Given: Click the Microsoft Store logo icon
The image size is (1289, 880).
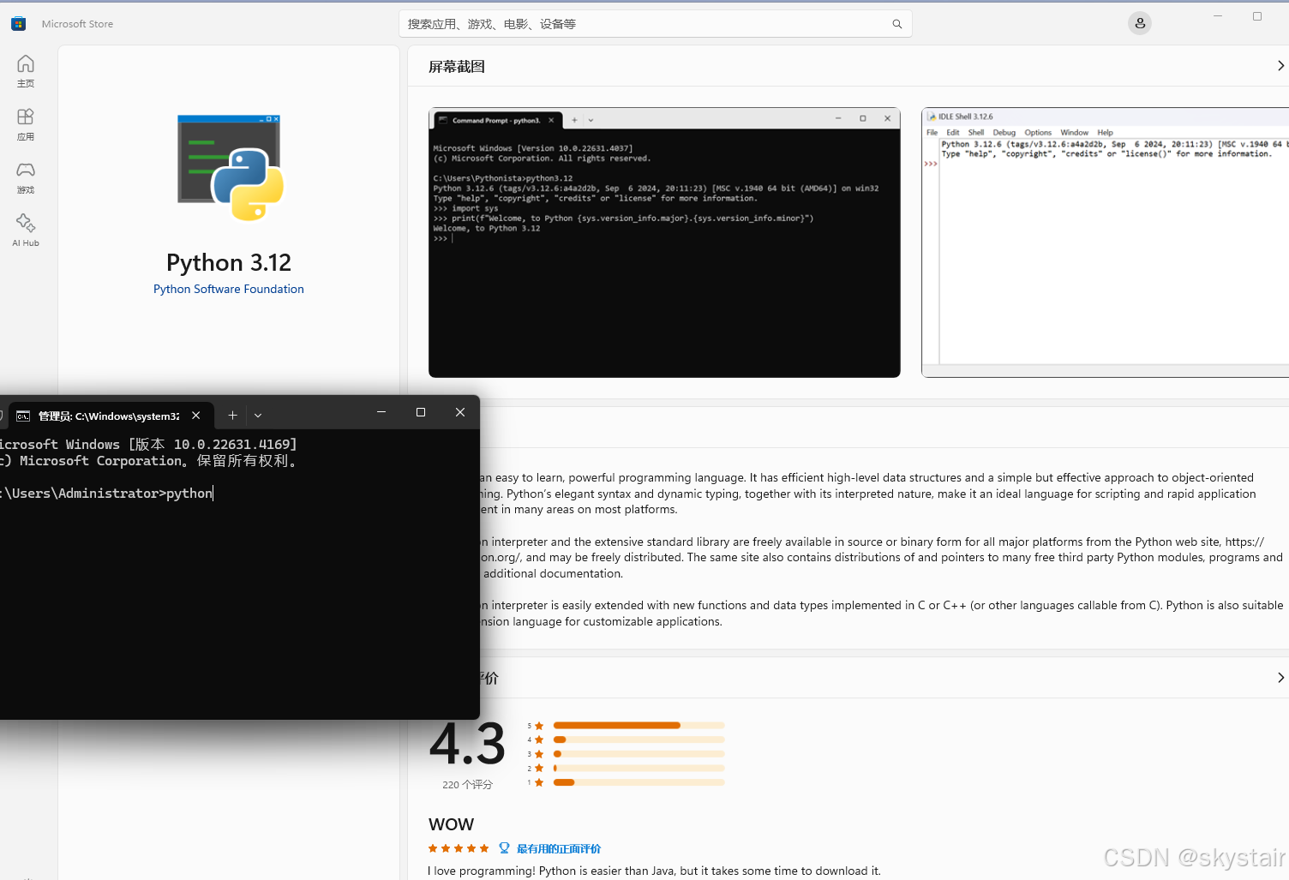Looking at the screenshot, I should point(18,23).
